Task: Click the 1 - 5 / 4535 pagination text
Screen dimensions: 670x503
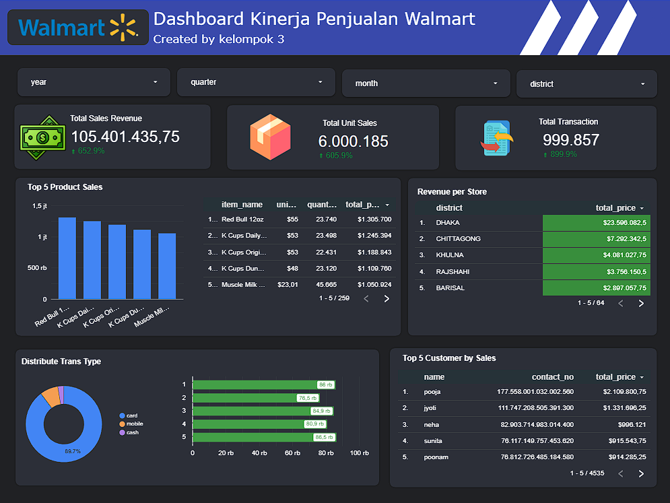Action: coord(587,473)
